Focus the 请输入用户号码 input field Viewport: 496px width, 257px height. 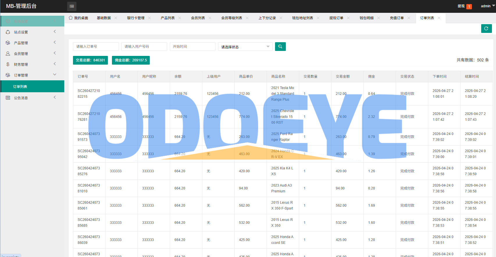(144, 47)
